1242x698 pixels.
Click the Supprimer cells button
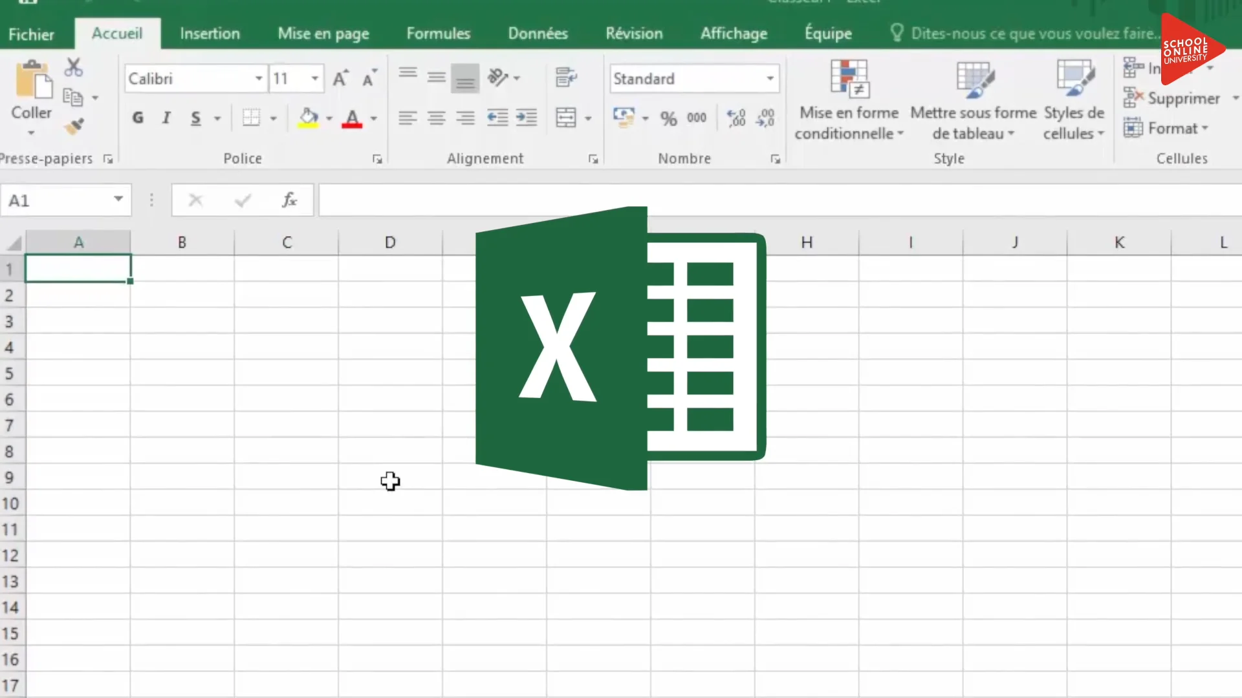pyautogui.click(x=1173, y=98)
